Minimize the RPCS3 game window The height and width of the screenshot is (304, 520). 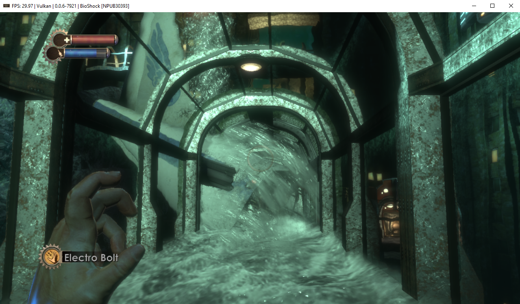click(x=474, y=6)
